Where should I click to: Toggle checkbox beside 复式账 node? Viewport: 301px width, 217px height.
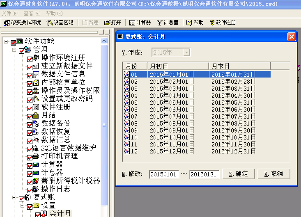click(x=21, y=199)
